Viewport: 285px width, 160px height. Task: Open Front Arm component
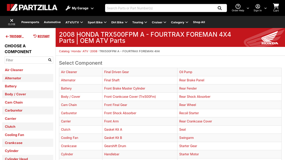click(x=112, y=121)
